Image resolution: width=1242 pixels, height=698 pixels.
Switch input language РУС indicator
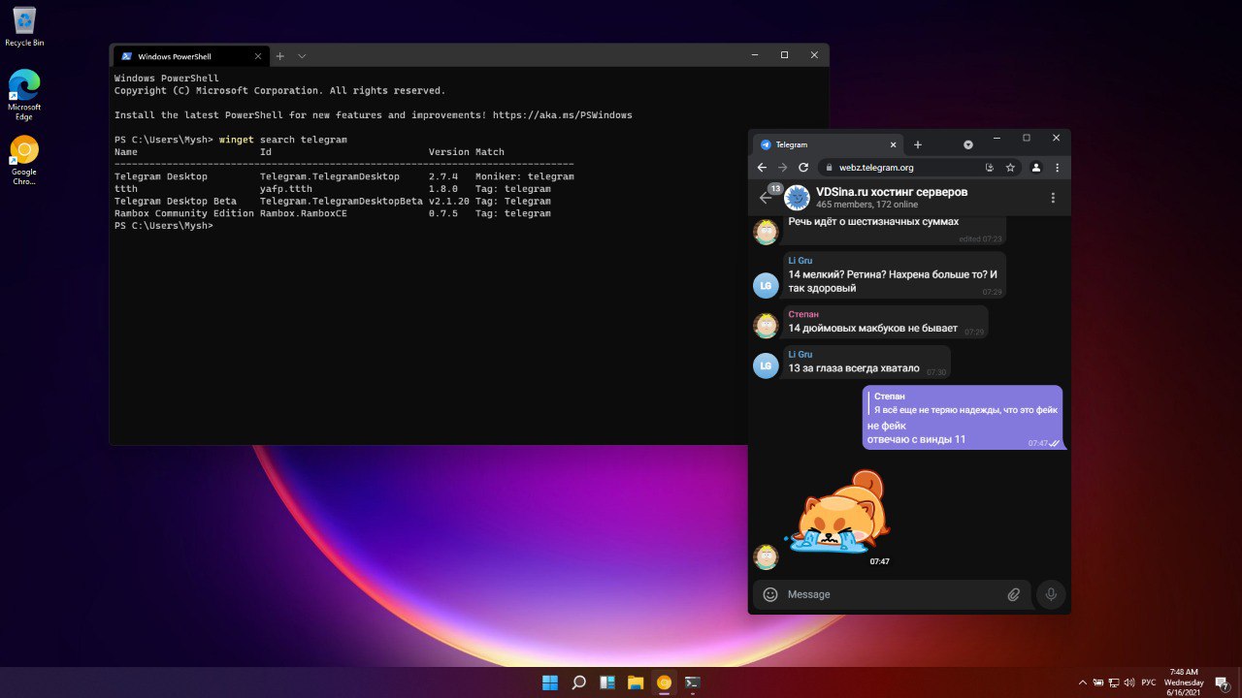1148,682
